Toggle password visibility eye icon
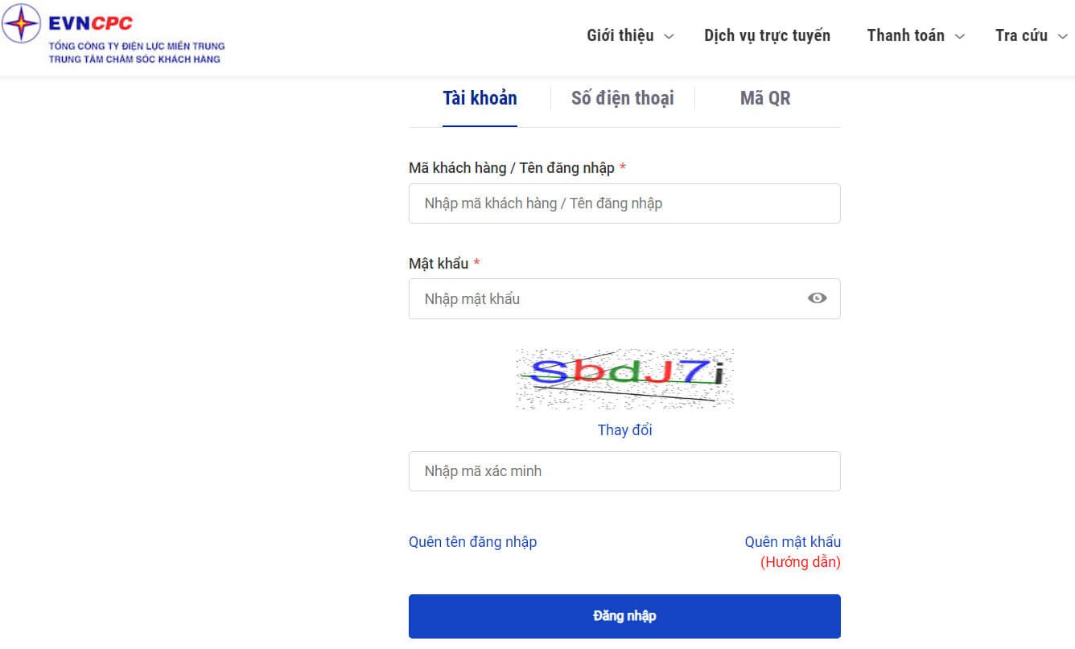The width and height of the screenshot is (1075, 649). pos(817,298)
